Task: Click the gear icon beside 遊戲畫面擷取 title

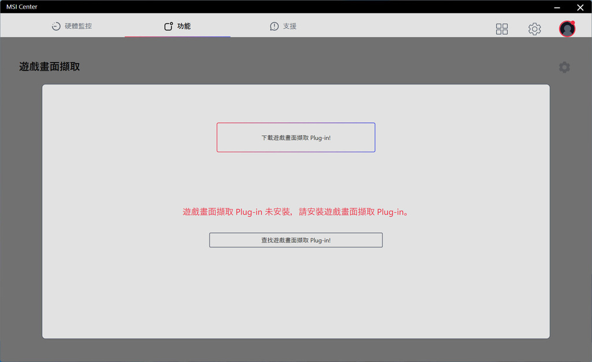Action: point(564,67)
